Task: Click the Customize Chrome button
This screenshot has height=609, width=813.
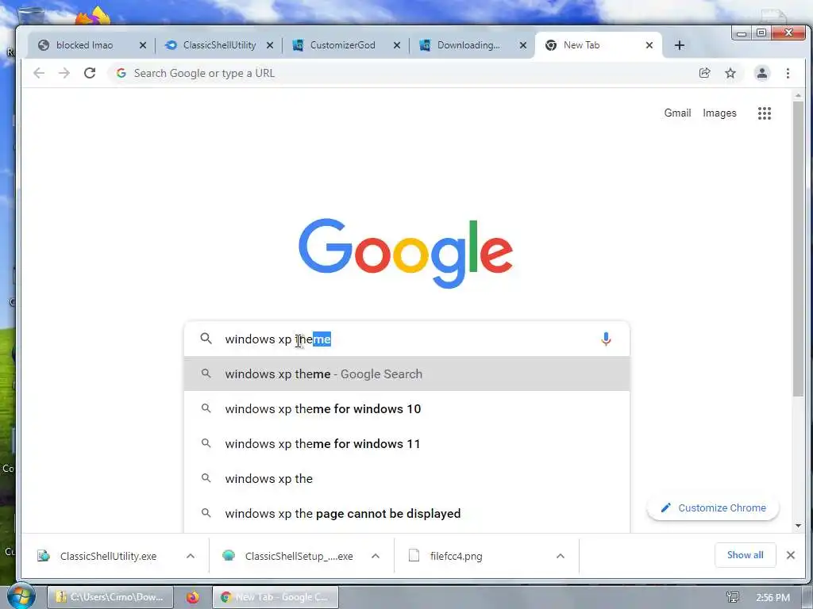Action: pos(713,508)
